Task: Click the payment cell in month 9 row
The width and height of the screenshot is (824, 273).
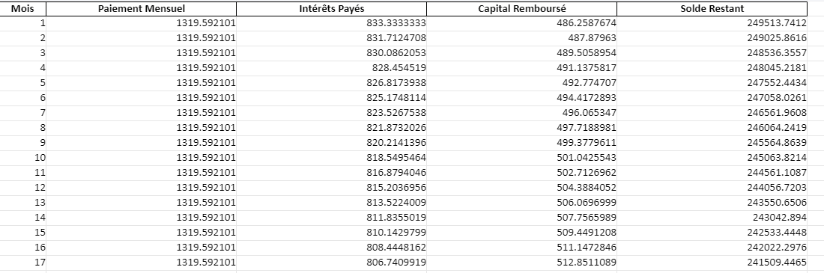Action: tap(142, 143)
